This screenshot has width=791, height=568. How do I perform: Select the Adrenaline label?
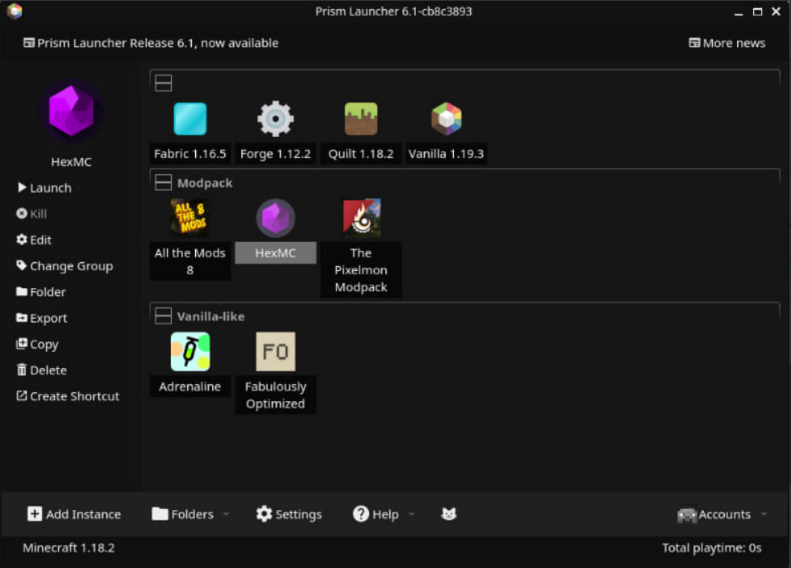tap(190, 386)
